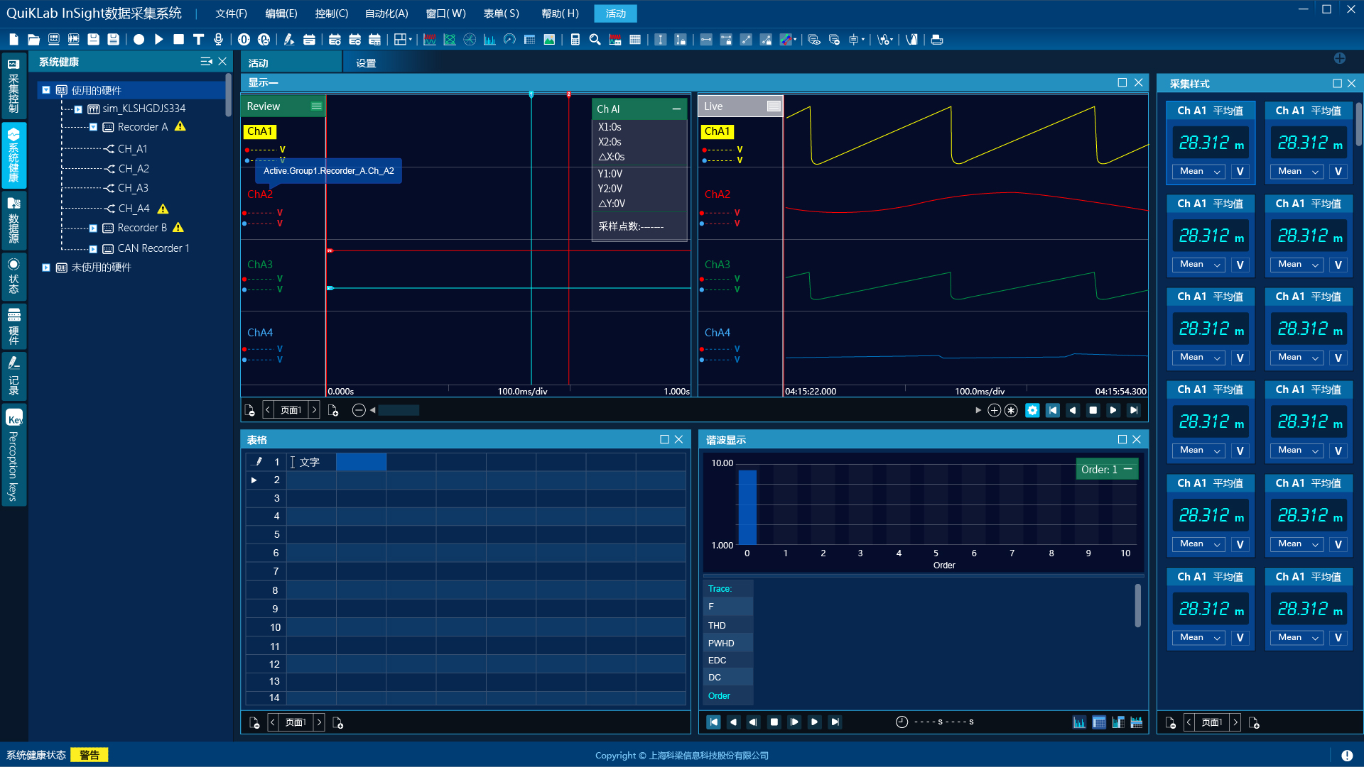Collapse the Order: 1 indicator
1364x767 pixels.
(x=1128, y=469)
